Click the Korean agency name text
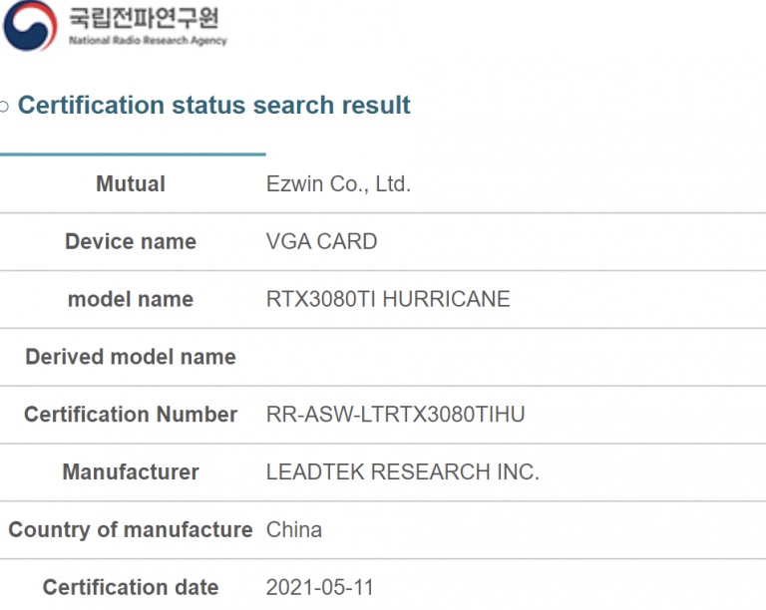The image size is (766, 610). (144, 17)
